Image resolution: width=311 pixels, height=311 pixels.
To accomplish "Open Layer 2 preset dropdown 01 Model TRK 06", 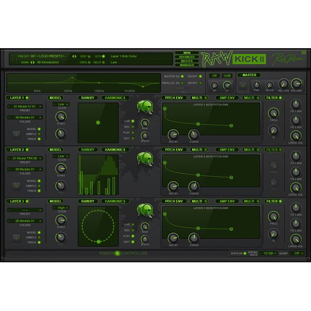I will 25,158.
